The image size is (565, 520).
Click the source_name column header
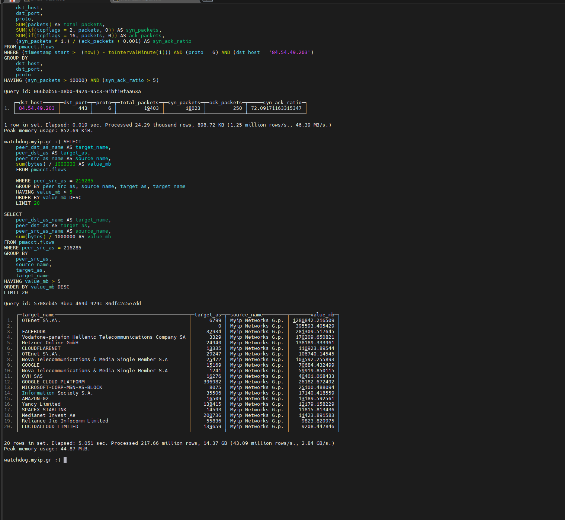[247, 315]
